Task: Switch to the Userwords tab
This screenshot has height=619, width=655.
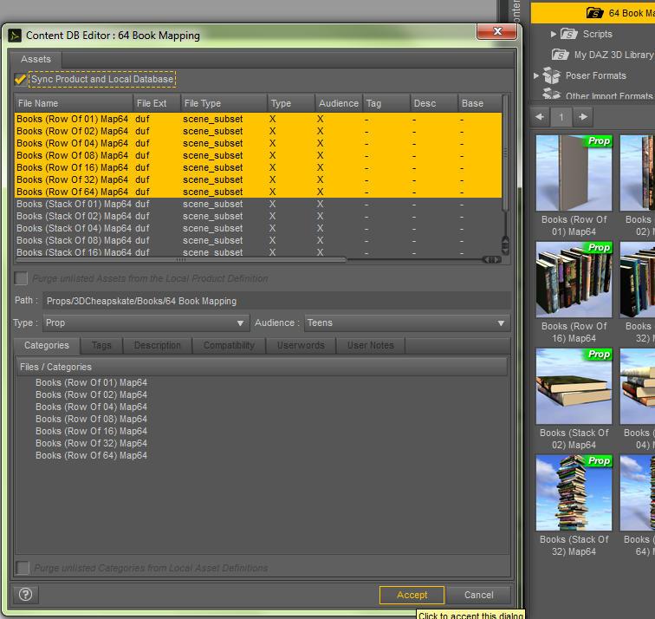Action: pos(301,346)
